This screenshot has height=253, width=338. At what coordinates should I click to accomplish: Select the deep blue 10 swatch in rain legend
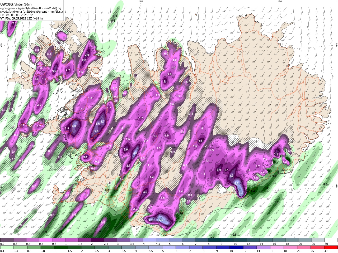tap(236, 247)
